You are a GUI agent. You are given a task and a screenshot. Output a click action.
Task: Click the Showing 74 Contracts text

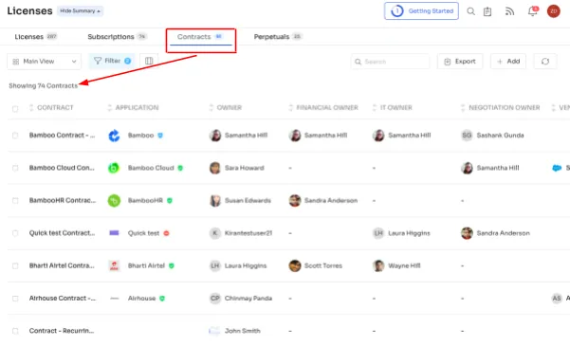point(44,85)
